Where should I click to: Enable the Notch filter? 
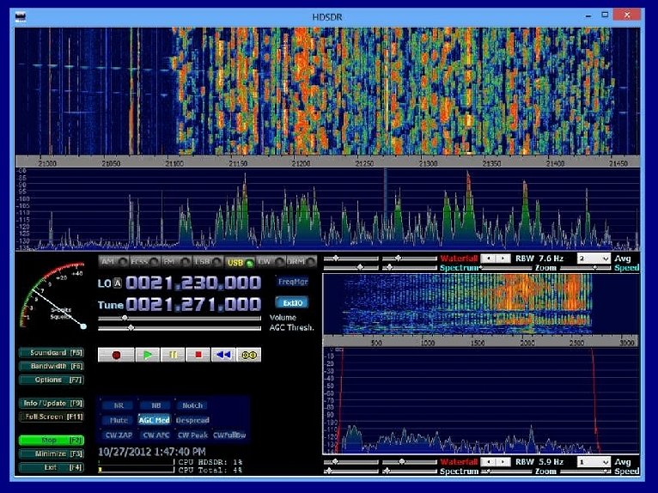[x=192, y=405]
